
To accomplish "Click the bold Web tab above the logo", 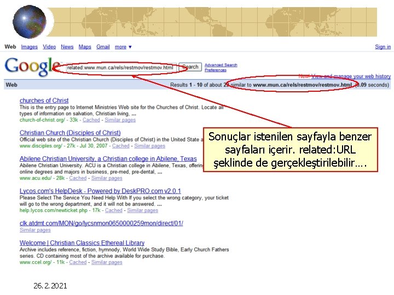I will point(10,46).
